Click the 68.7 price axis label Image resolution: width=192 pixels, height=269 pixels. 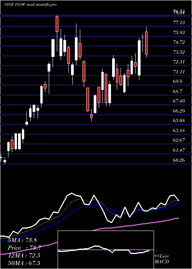(x=177, y=91)
